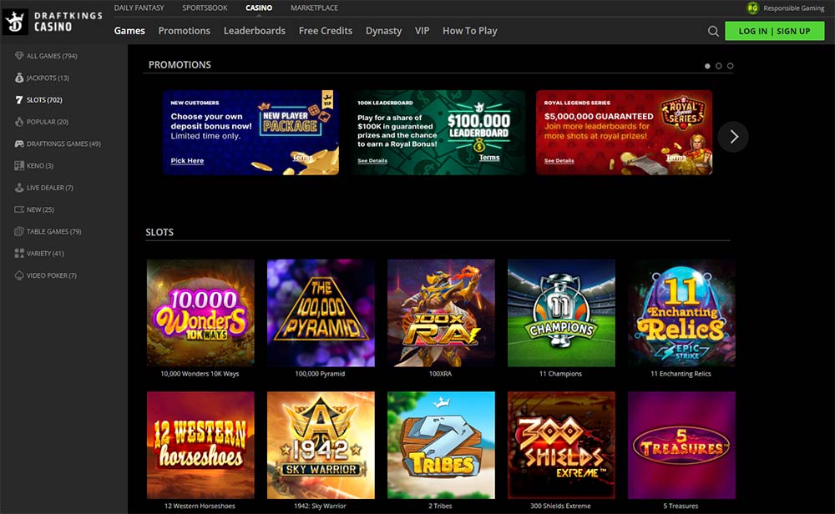Screen dimensions: 835x514
Task: Open the Promotions menu item
Action: [185, 31]
